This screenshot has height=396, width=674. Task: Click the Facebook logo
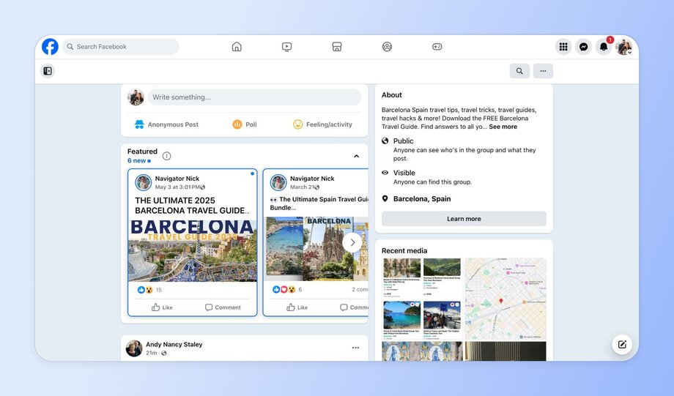pyautogui.click(x=50, y=46)
